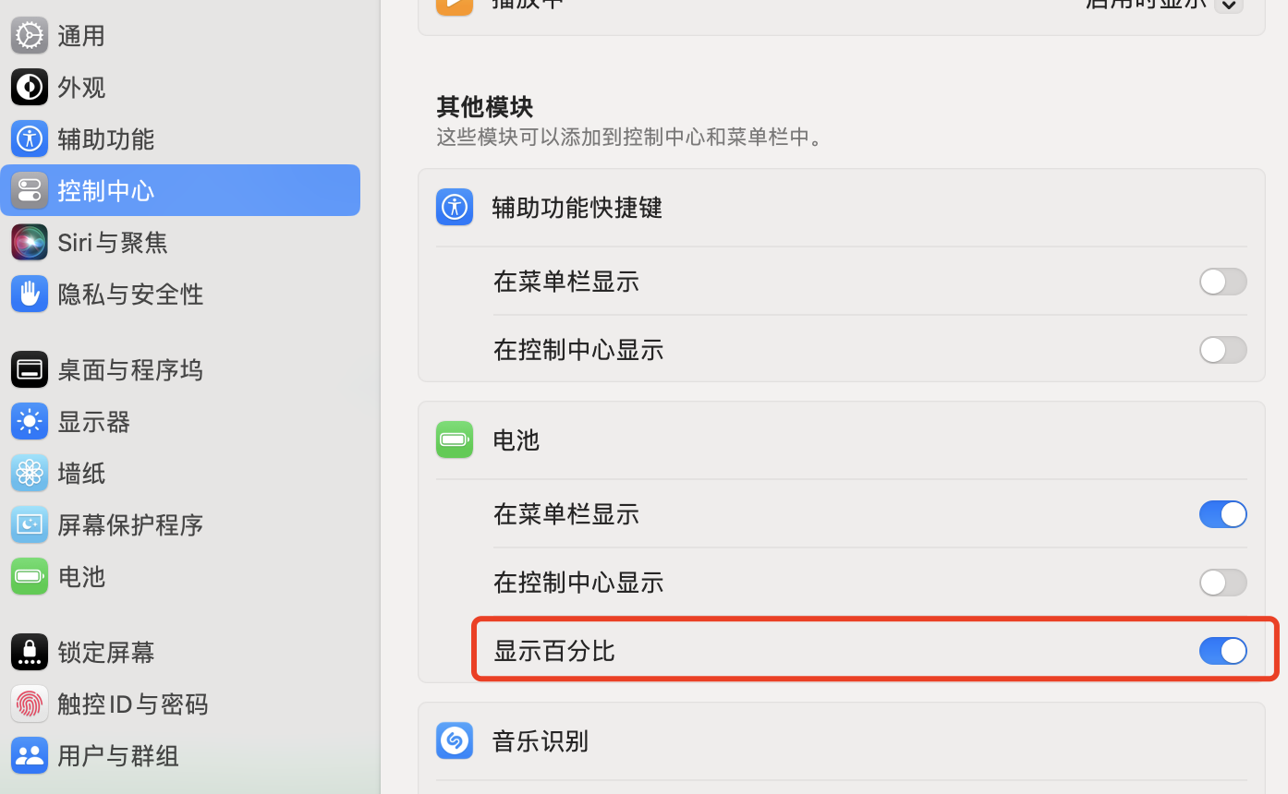This screenshot has width=1288, height=794.
Task: Enable 在控制中心显示 under 电池
Action: (1222, 583)
